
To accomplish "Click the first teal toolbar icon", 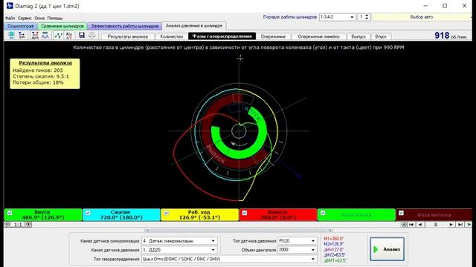I will (11, 36).
